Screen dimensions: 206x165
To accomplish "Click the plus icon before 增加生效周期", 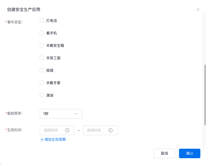I will pos(42,140).
